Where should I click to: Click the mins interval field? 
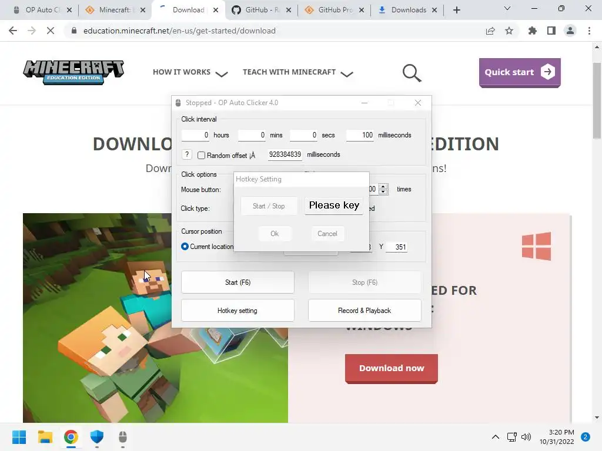click(252, 135)
